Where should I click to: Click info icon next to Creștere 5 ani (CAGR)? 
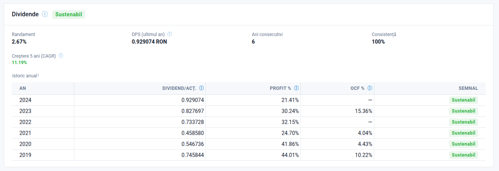(61, 56)
